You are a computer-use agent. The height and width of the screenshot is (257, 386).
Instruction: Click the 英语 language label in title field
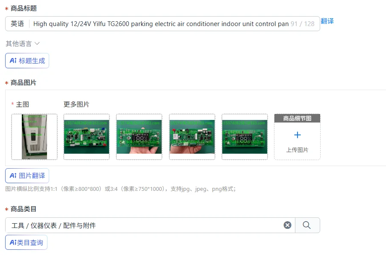pos(17,23)
